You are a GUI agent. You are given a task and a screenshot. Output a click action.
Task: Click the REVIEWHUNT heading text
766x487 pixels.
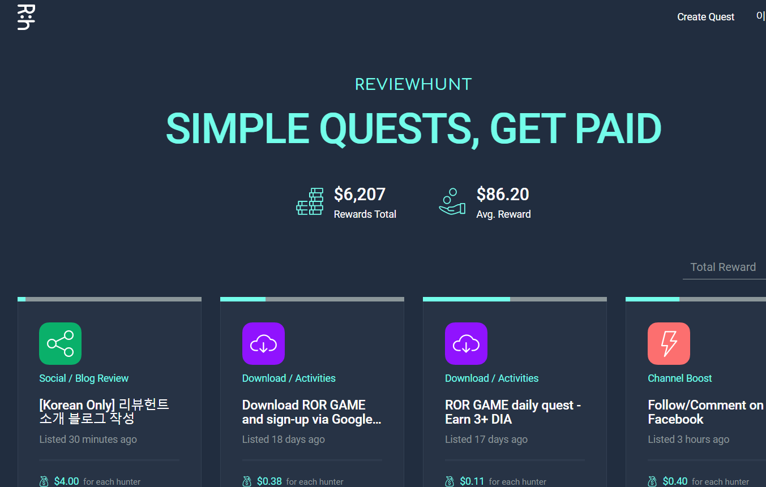413,84
